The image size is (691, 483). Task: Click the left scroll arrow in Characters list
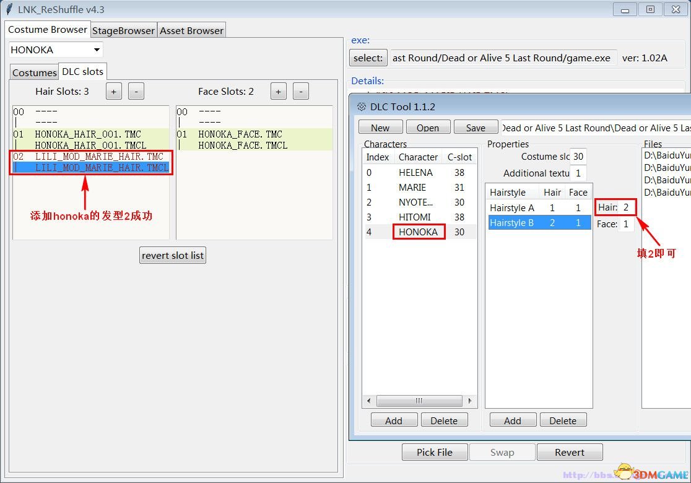pos(369,401)
